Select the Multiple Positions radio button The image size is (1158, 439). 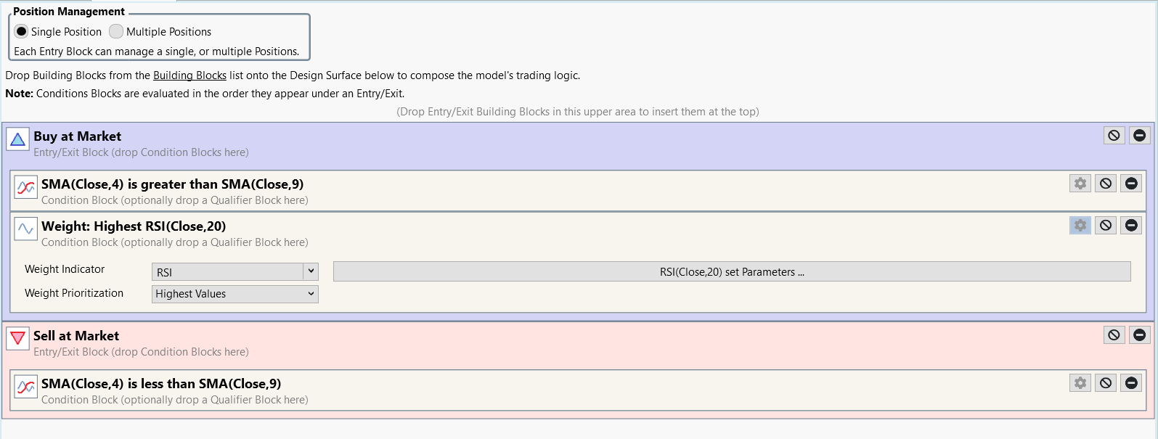click(116, 31)
